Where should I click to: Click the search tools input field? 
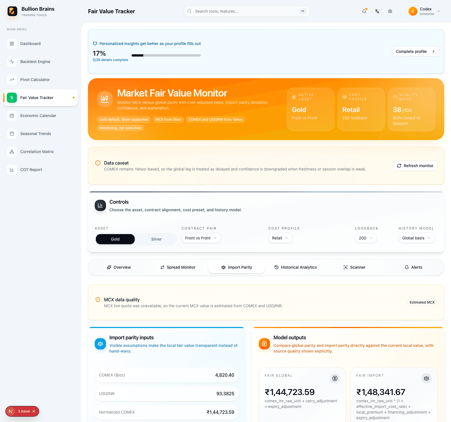(x=247, y=11)
